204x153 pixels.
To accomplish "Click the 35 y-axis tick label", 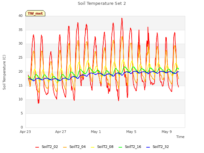I will click(x=20, y=30).
